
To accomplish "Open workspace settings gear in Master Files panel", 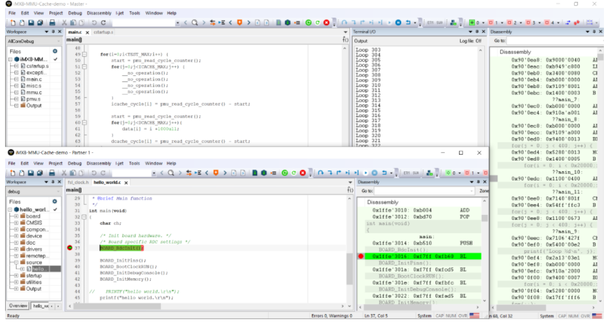I will tap(55, 51).
